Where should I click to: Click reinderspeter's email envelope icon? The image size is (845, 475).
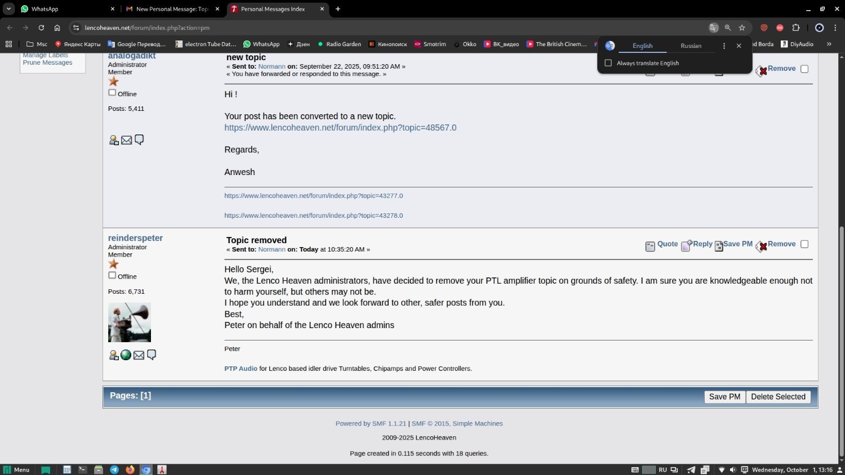[139, 355]
